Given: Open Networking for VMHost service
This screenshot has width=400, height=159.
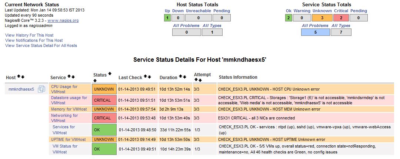Looking at the screenshot, I should coord(64,118).
